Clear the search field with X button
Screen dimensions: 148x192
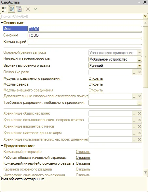point(145,16)
